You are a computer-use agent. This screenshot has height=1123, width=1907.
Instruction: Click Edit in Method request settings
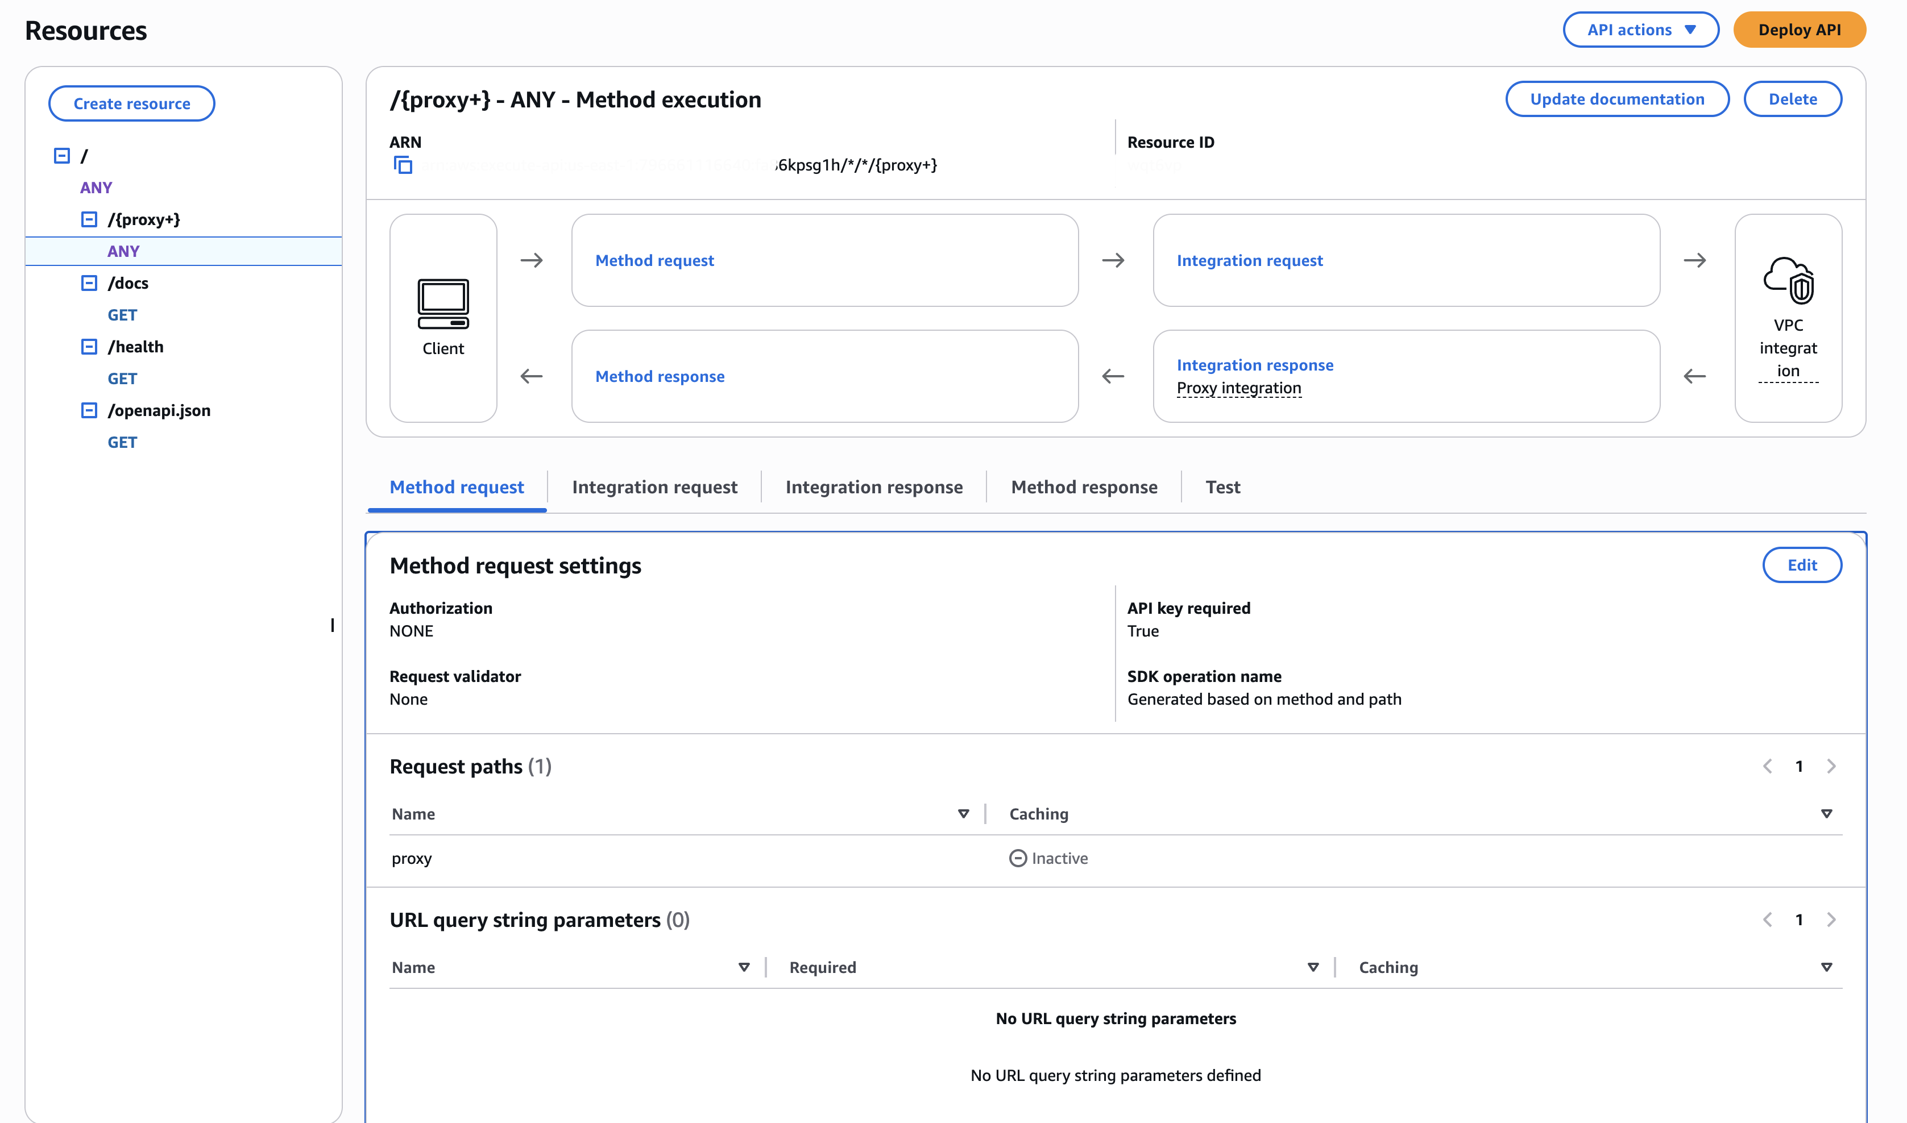(x=1801, y=565)
